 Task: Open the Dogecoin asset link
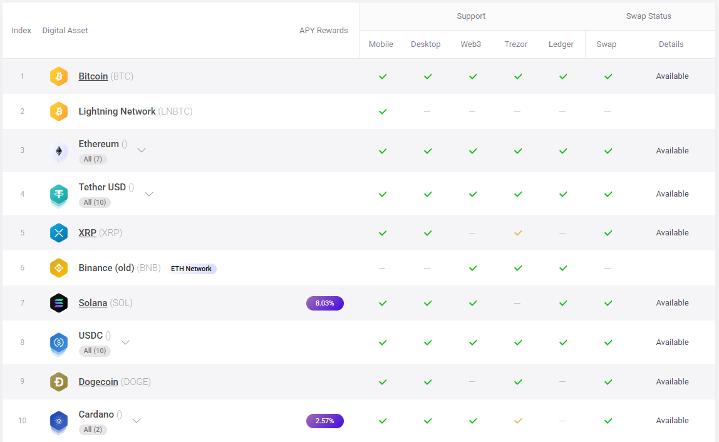click(98, 381)
